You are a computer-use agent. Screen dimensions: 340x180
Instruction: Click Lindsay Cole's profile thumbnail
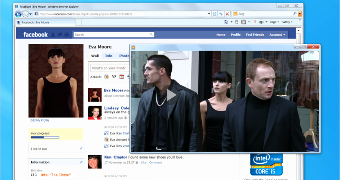(x=95, y=113)
